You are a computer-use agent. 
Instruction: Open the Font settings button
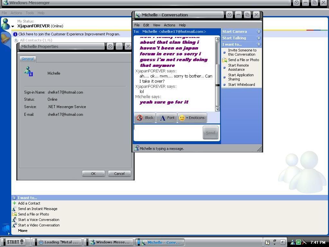tap(167, 118)
